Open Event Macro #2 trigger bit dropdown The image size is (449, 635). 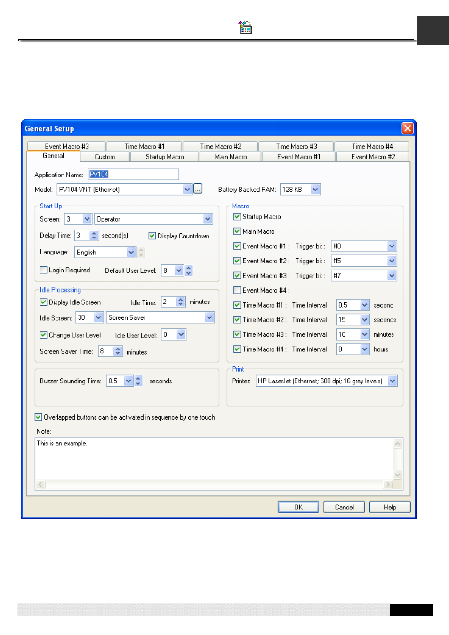[x=392, y=261]
